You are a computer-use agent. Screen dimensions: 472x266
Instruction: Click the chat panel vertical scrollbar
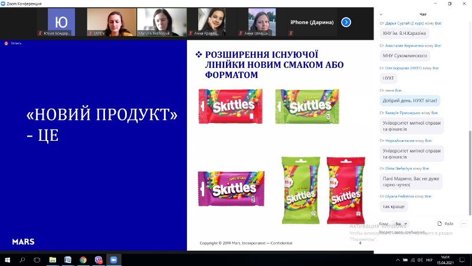tap(470, 173)
